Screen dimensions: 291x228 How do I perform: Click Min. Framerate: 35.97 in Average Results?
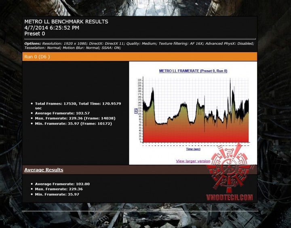[x=57, y=194]
